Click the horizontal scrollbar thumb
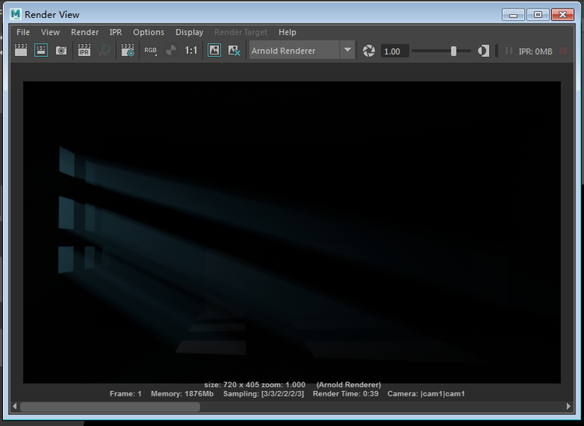 pos(110,407)
